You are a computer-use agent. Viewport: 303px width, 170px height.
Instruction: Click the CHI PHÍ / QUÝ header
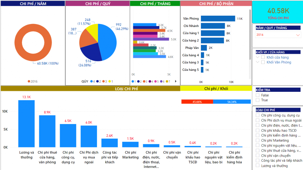pyautogui.click(x=98, y=4)
